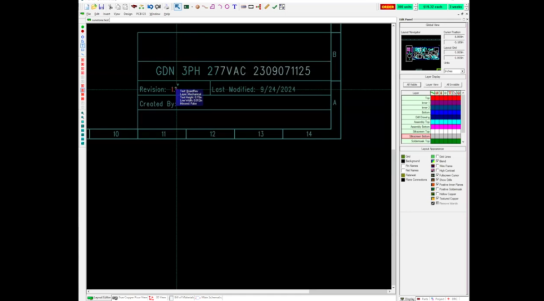Click the Grid color swatch
The height and width of the screenshot is (301, 544).
pyautogui.click(x=403, y=157)
